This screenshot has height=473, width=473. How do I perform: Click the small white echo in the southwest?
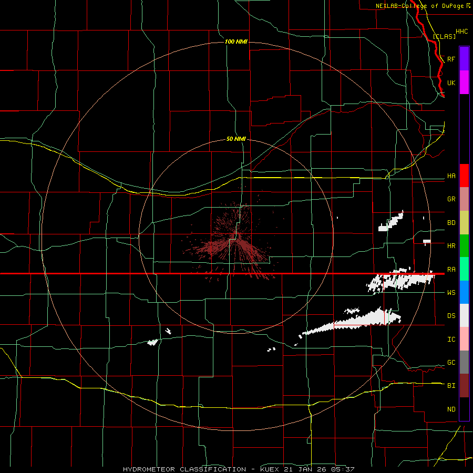pyautogui.click(x=152, y=342)
